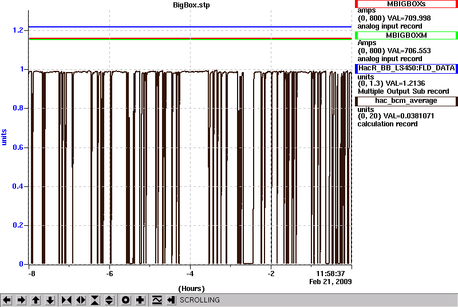
Task: Click the 'analog input record' text under MBIGBOXM
Action: 390,59
